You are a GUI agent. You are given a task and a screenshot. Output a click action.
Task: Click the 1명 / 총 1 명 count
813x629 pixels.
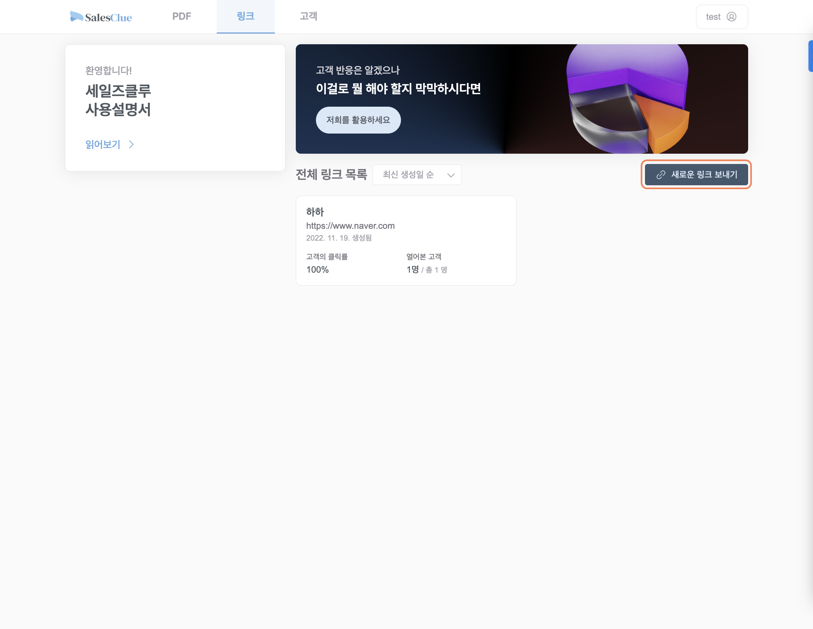(427, 270)
